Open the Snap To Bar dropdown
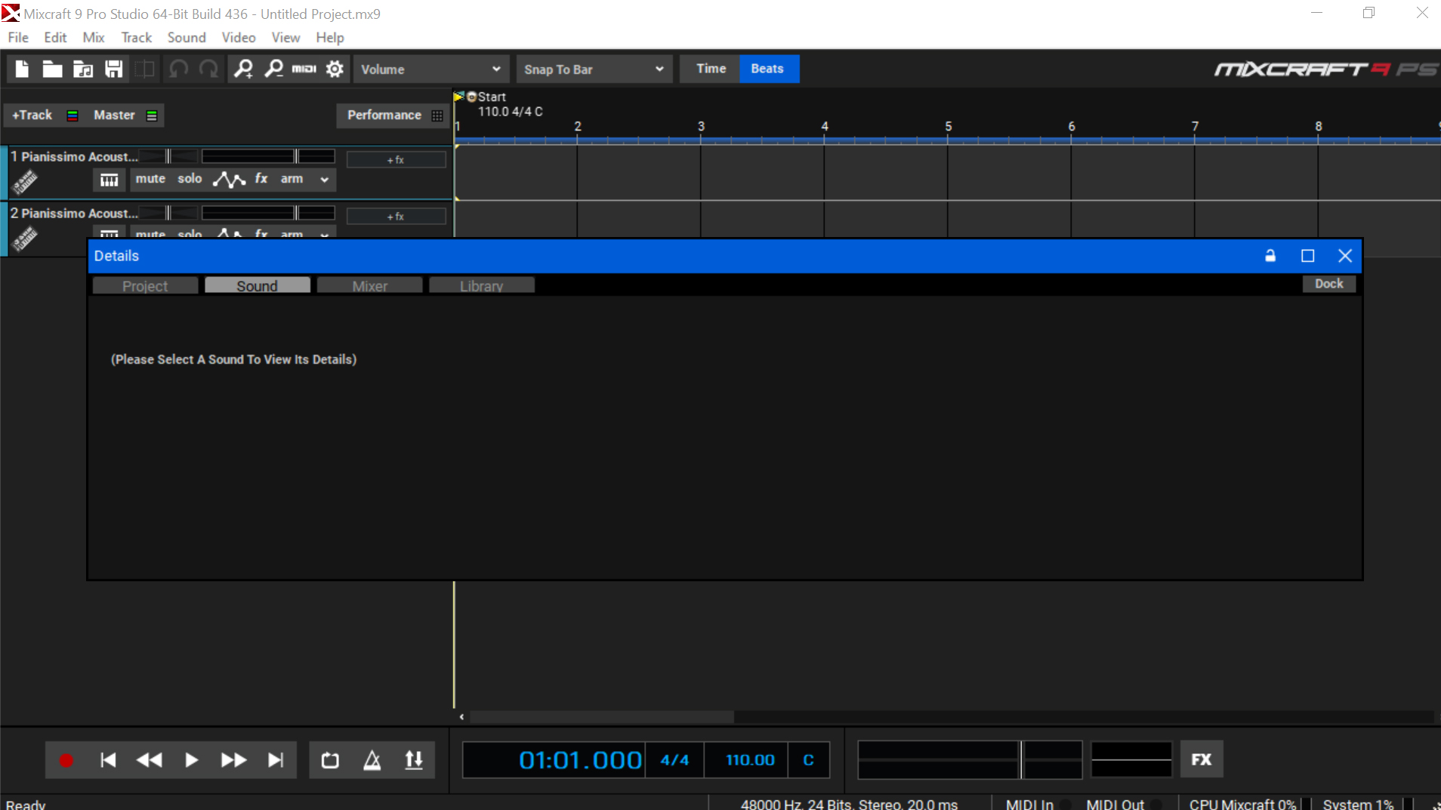The height and width of the screenshot is (810, 1441). [594, 69]
